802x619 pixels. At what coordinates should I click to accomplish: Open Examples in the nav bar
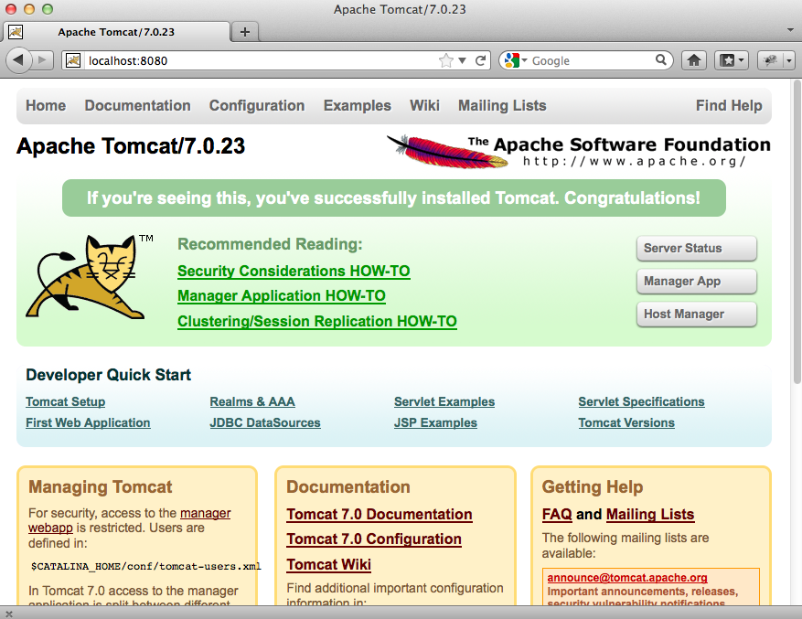tap(357, 105)
